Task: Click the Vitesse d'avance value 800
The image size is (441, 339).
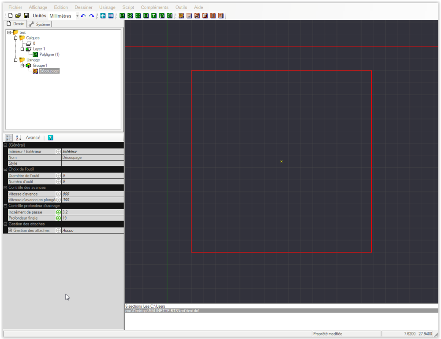Action: [93, 194]
